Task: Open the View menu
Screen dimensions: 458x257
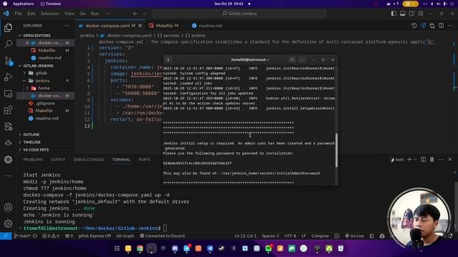Action: (x=69, y=14)
